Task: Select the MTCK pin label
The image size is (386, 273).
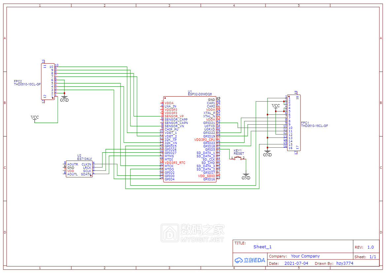Action: (169, 166)
